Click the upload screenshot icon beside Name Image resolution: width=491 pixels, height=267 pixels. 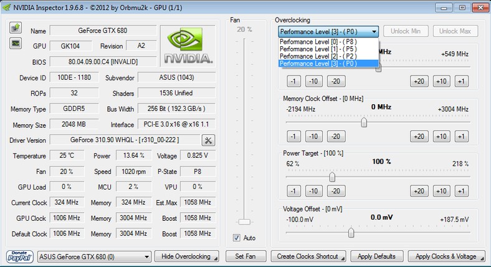coord(16,29)
